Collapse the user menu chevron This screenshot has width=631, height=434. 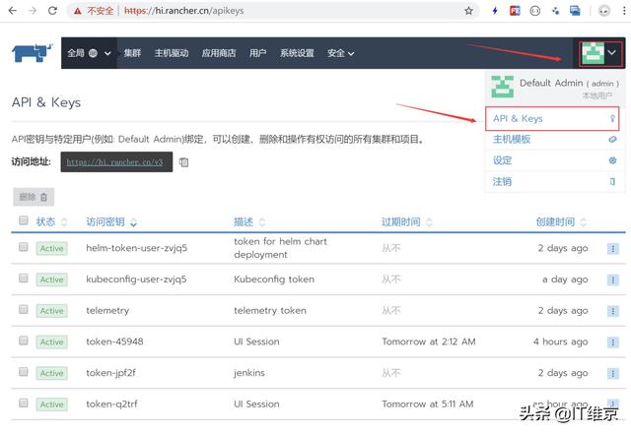612,52
